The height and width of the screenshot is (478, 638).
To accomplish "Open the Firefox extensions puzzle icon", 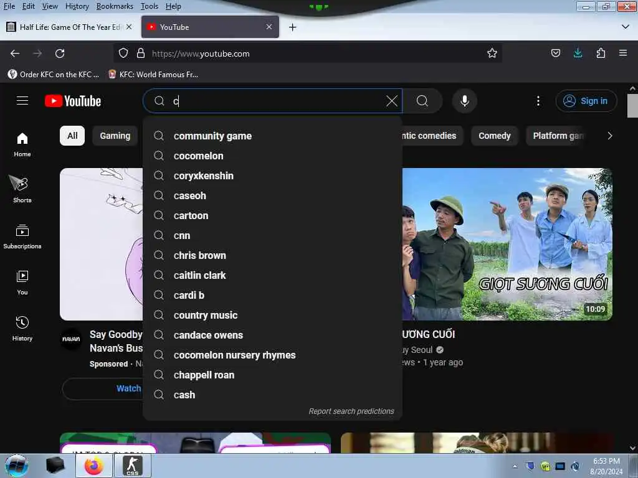I will coord(601,54).
